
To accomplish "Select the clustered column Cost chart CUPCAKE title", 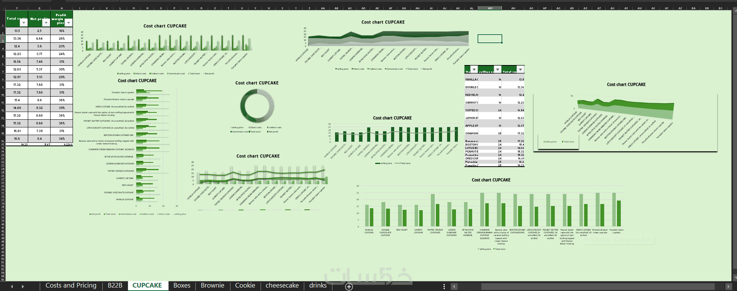I will (x=165, y=26).
